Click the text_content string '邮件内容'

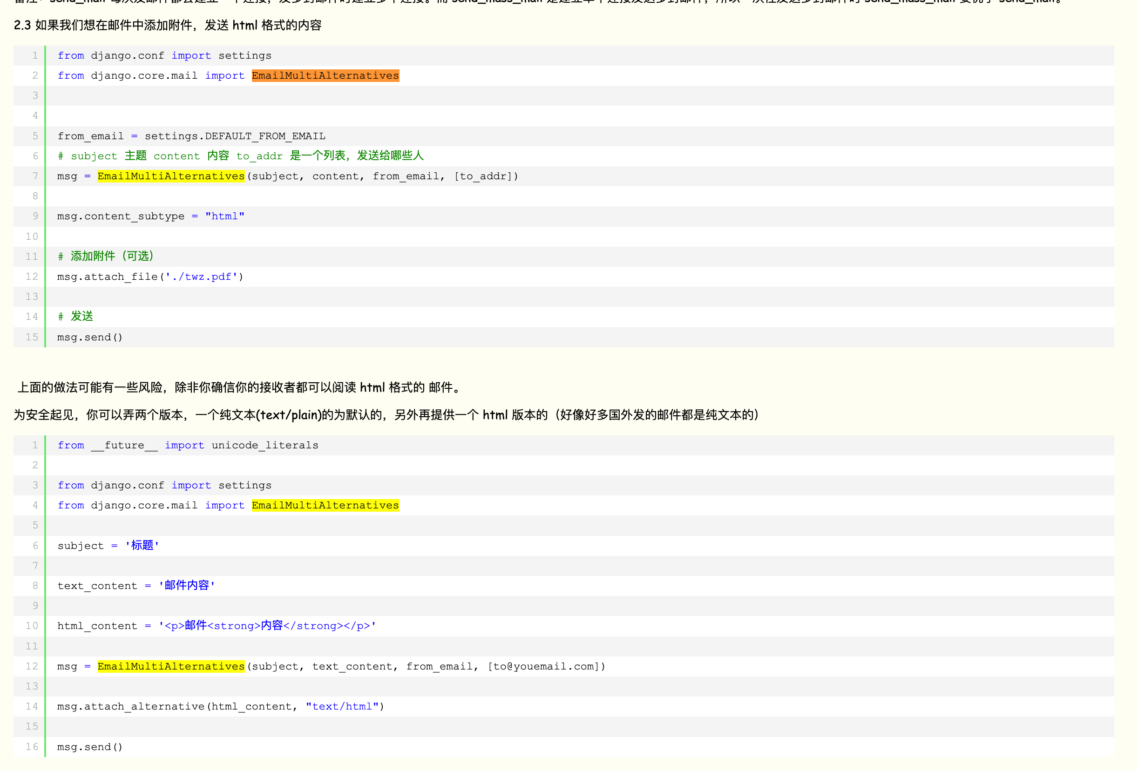click(x=187, y=586)
